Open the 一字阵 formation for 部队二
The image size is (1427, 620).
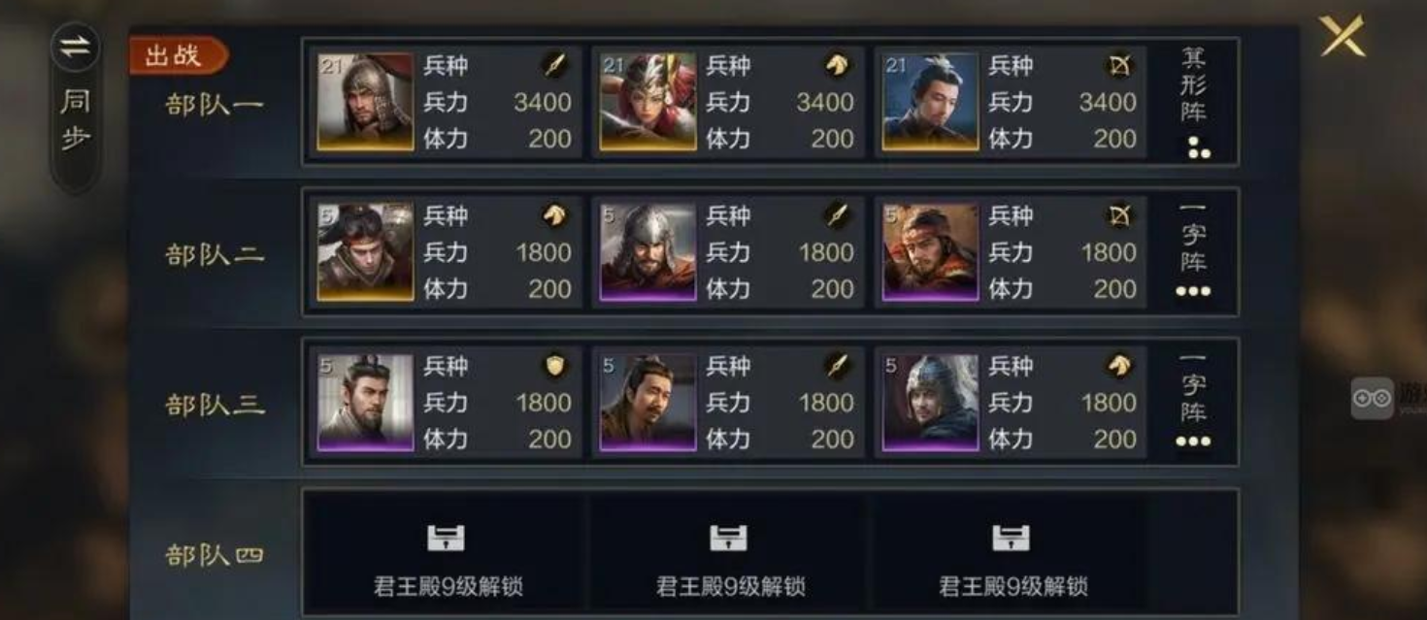coord(1194,252)
